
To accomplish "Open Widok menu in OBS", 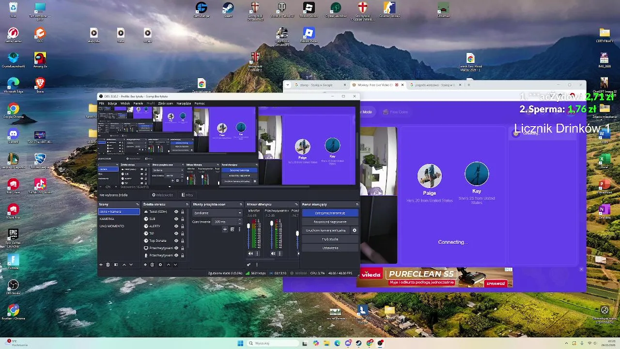I will (125, 103).
